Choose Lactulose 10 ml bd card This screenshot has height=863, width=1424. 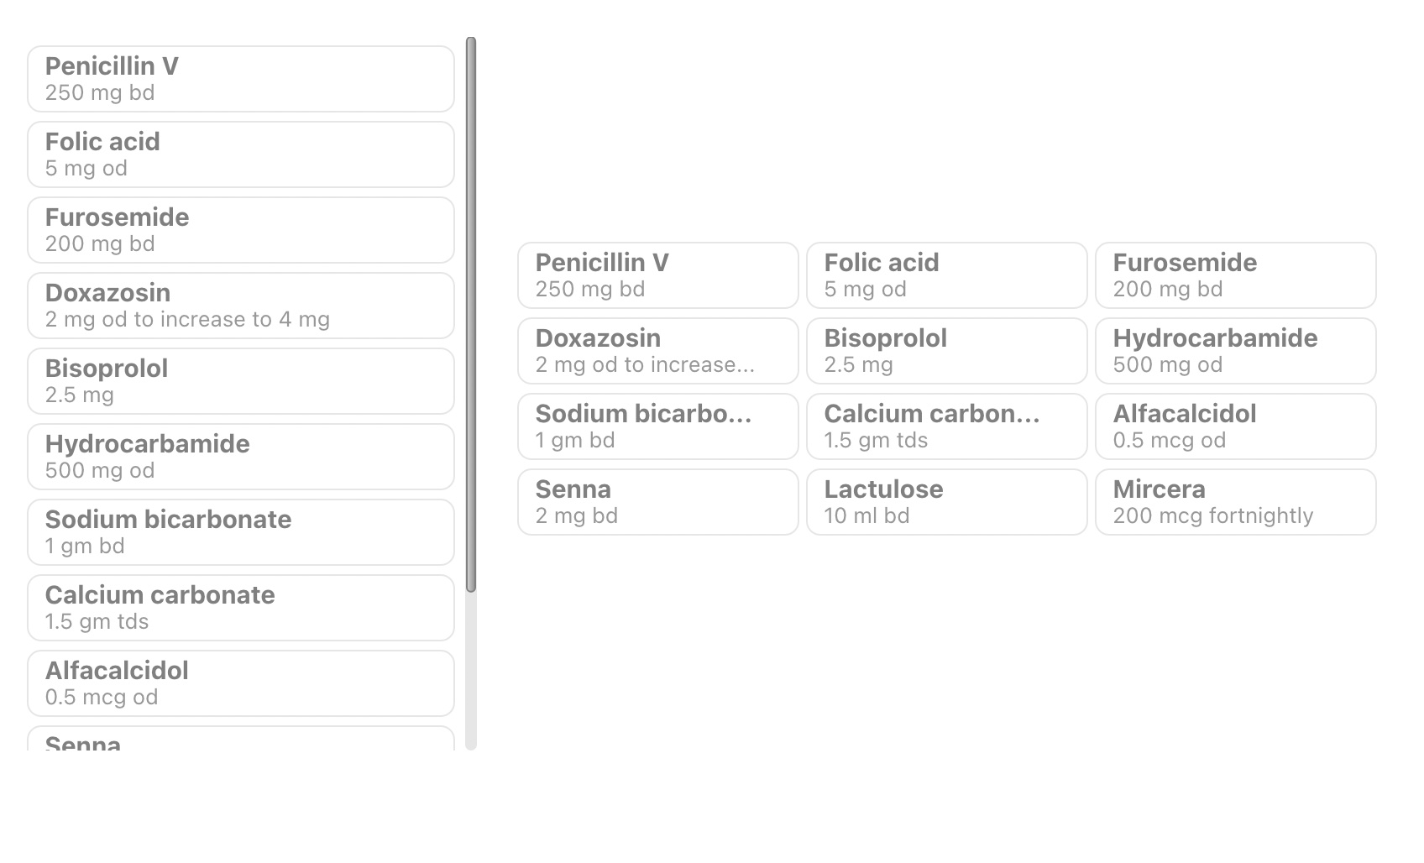946,502
